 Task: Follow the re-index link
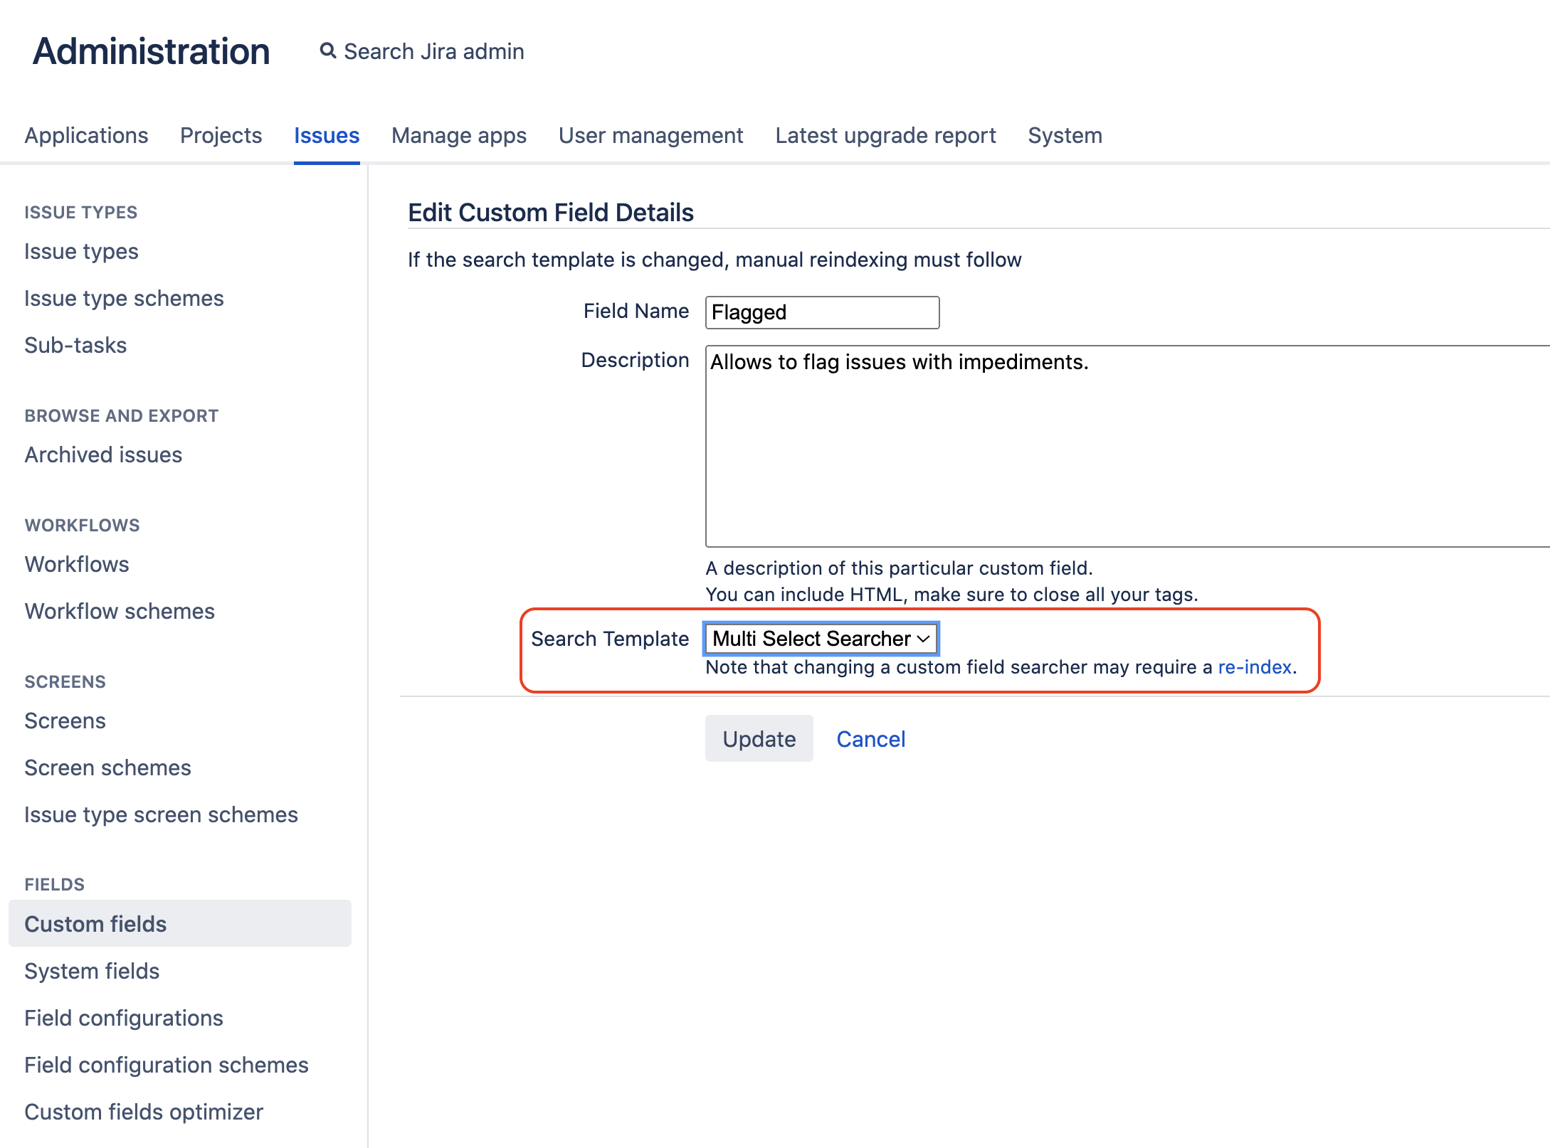point(1254,667)
